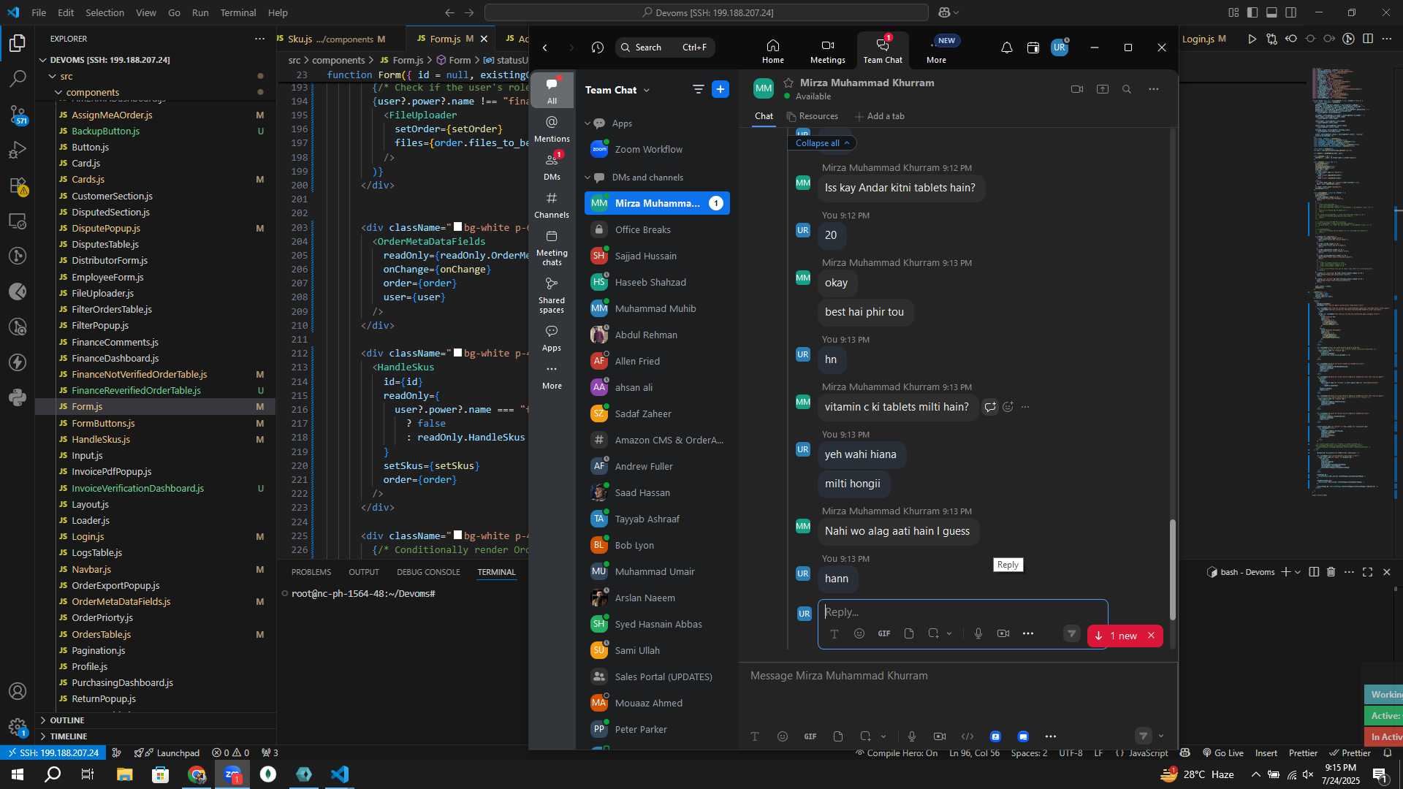Split the terminal panel

pyautogui.click(x=1314, y=572)
